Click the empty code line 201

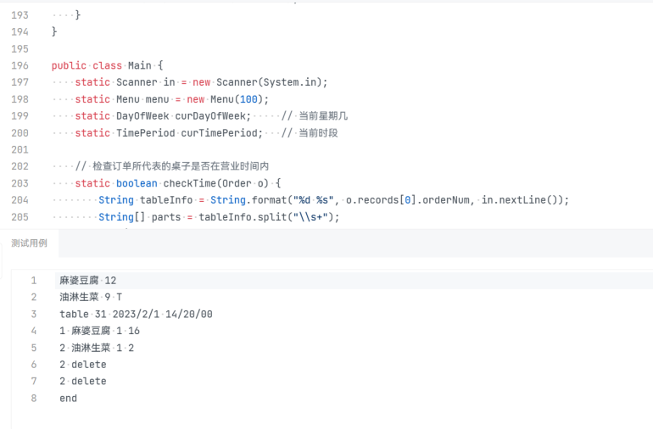(x=254, y=150)
